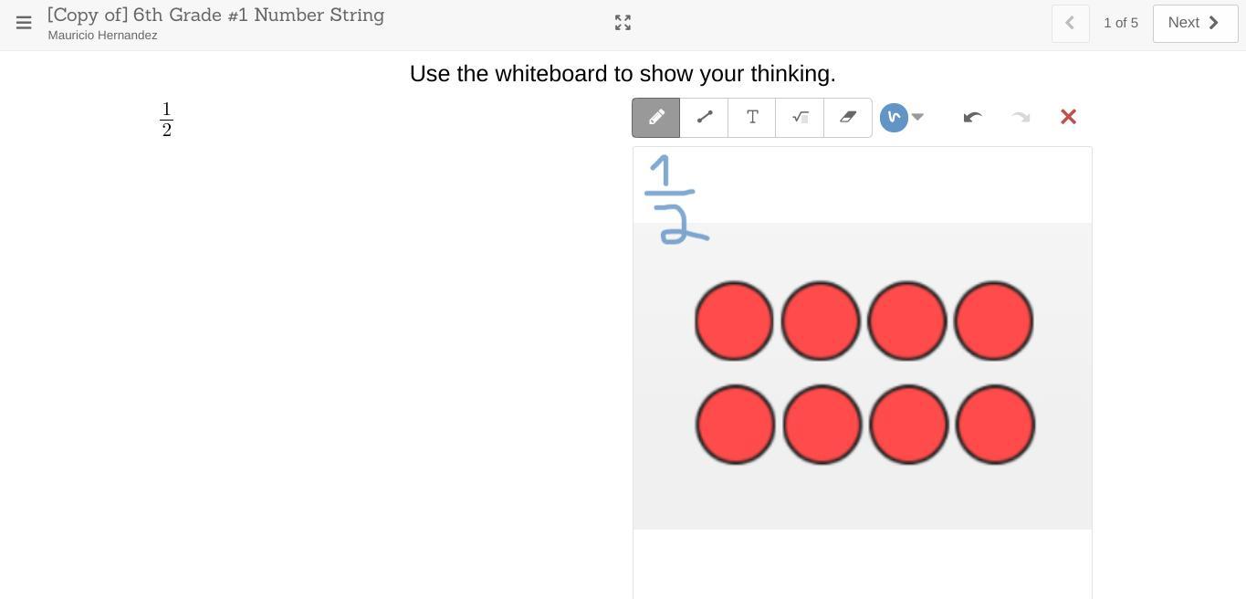Click the Mauricio Hernandez author name
The height and width of the screenshot is (599, 1246).
tap(102, 36)
